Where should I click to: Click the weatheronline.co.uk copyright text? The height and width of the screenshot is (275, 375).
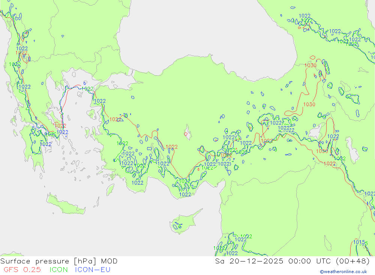[x=343, y=272]
